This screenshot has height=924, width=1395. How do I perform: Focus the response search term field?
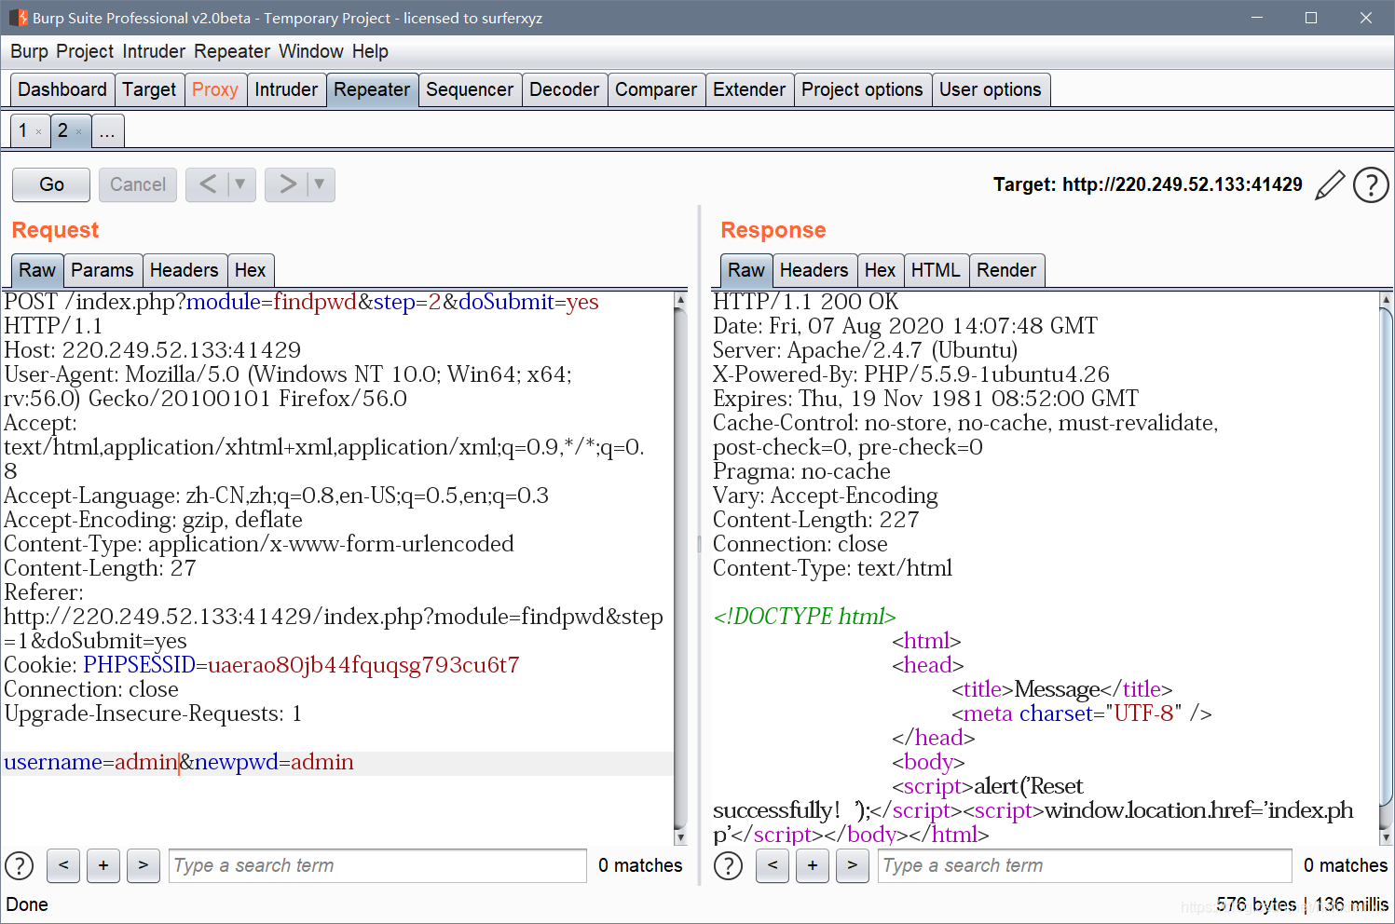point(1085,865)
